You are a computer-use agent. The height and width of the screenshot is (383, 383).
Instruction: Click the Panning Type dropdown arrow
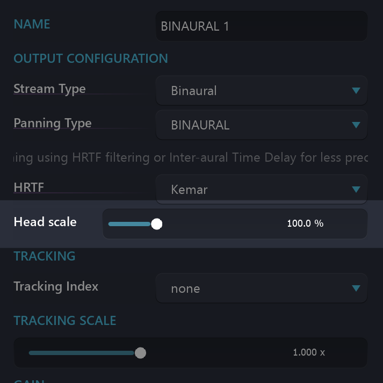[356, 125]
